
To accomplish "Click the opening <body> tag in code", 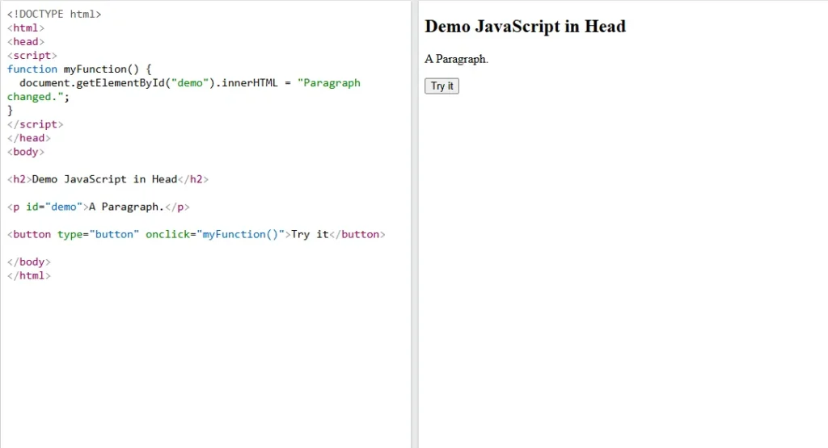I will click(x=26, y=152).
